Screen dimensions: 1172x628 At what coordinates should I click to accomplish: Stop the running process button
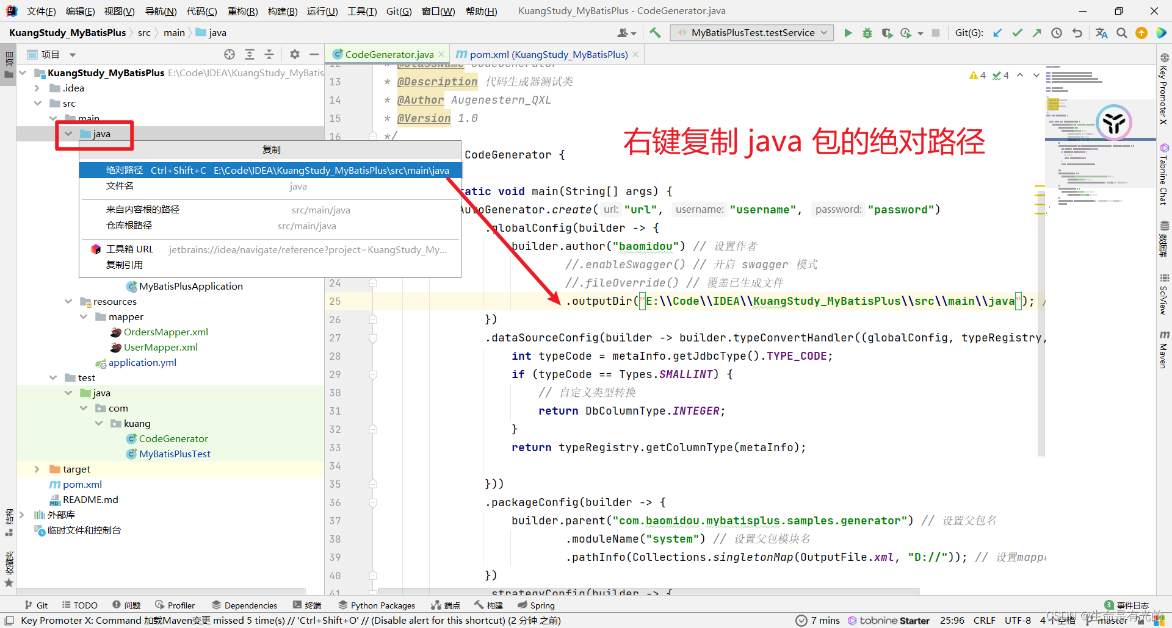point(936,33)
